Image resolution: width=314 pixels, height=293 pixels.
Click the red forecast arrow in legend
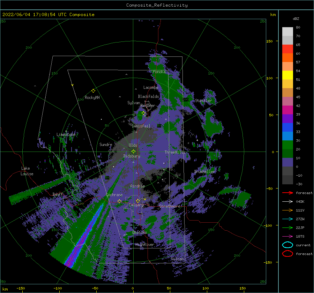287,193
